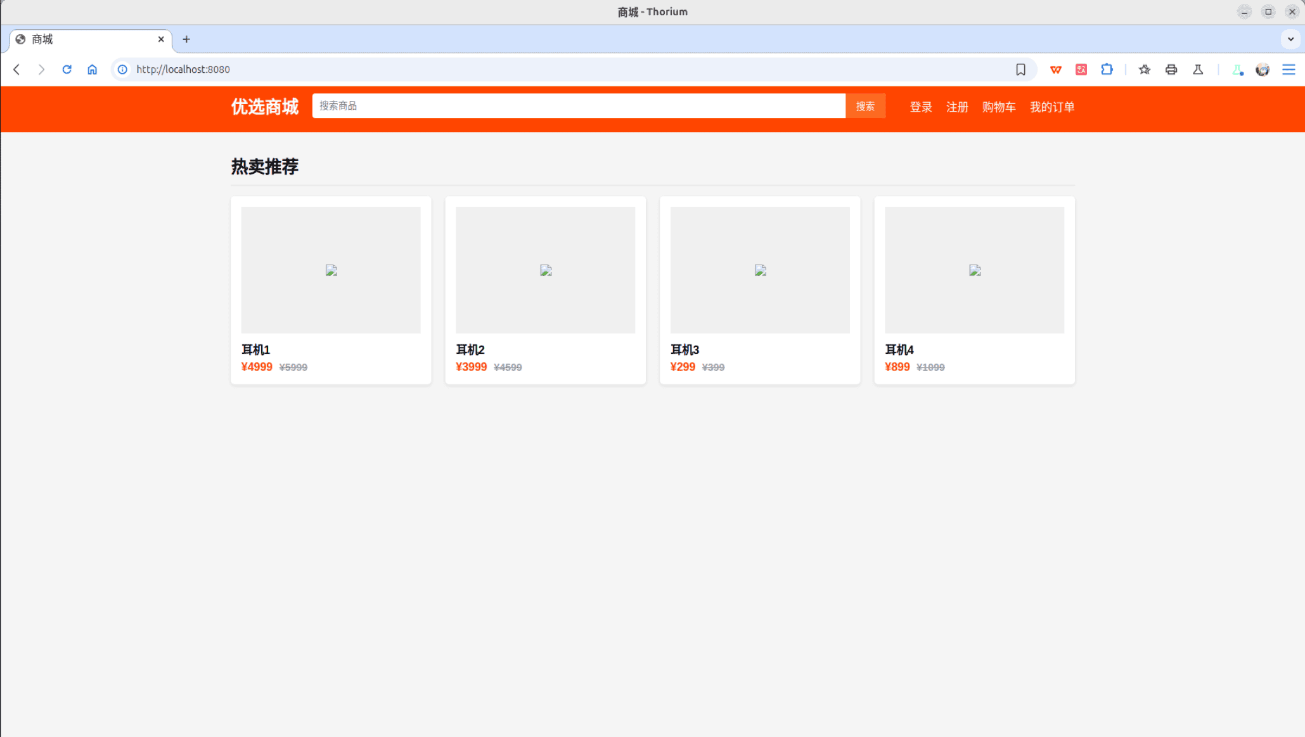Click the crossed-out ¥1099 price
Image resolution: width=1305 pixels, height=737 pixels.
(x=930, y=368)
